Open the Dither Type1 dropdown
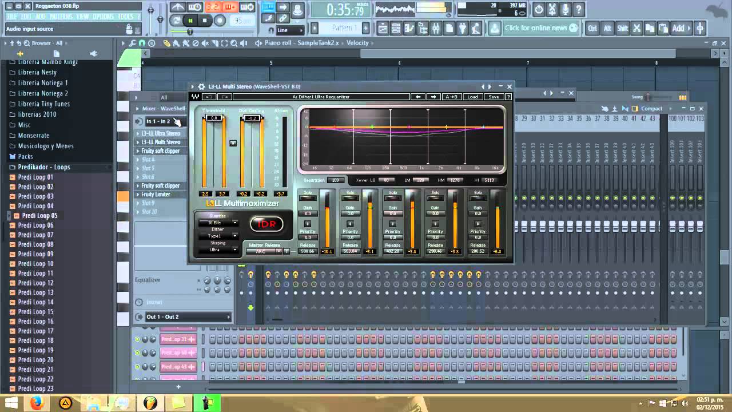Screen dimensions: 732x412 217,236
